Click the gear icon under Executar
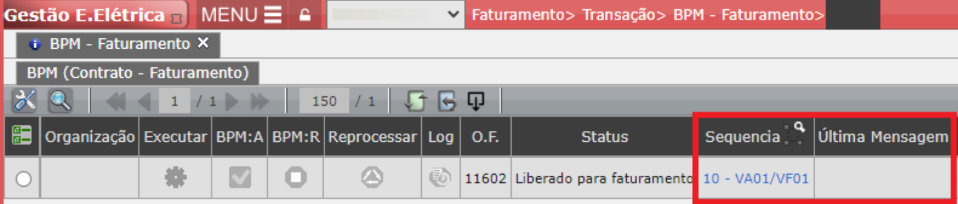The width and height of the screenshot is (958, 204). pyautogui.click(x=175, y=178)
